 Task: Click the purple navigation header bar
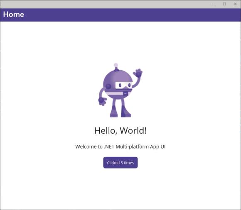click(120, 15)
